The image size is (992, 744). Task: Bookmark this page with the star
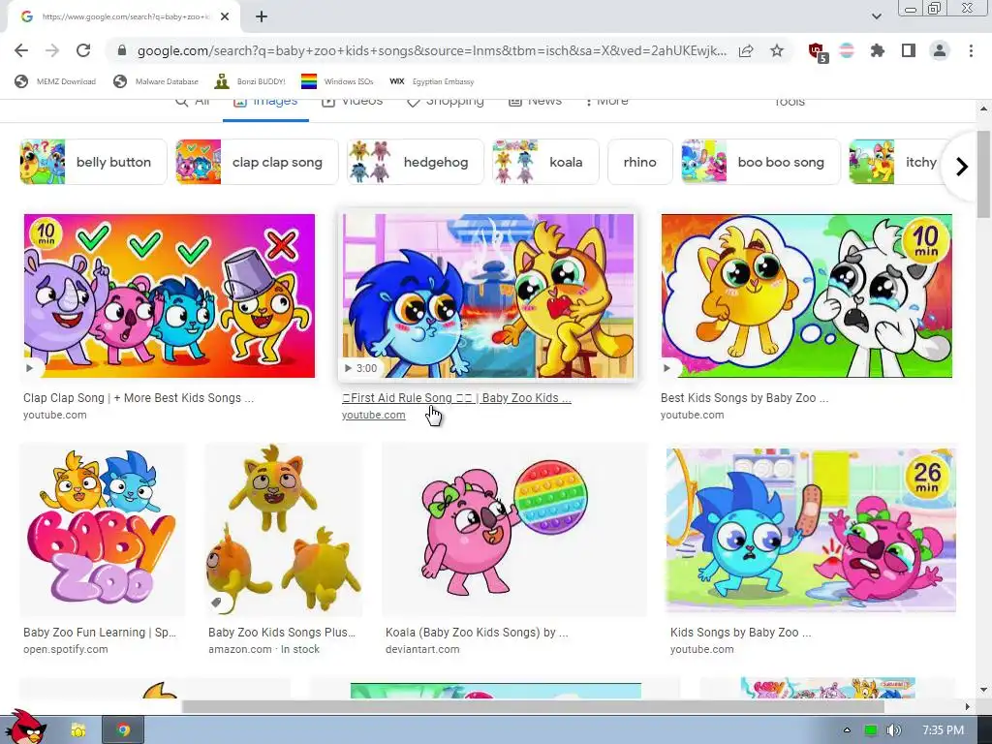coord(777,50)
